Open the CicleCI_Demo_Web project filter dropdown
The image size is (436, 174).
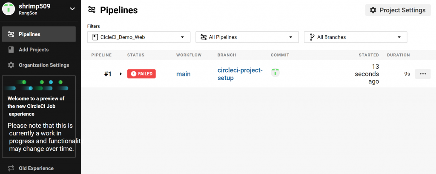tap(139, 37)
